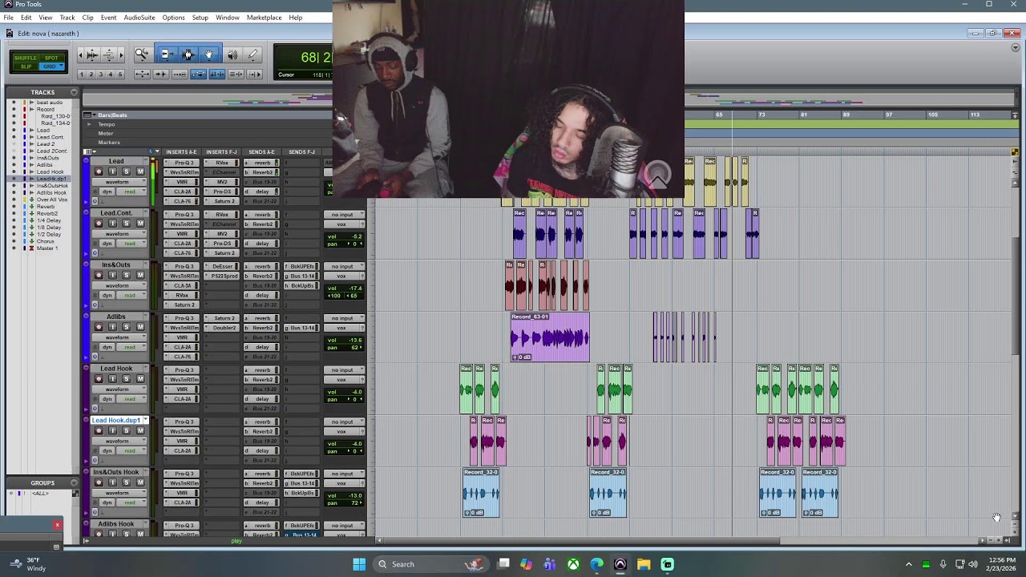Expand the Tempo ruler

click(88, 124)
